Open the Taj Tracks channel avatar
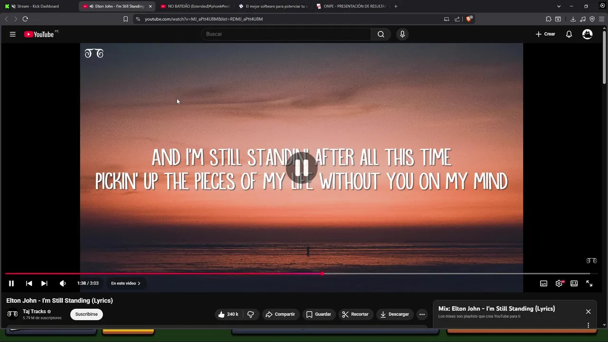 (x=12, y=314)
